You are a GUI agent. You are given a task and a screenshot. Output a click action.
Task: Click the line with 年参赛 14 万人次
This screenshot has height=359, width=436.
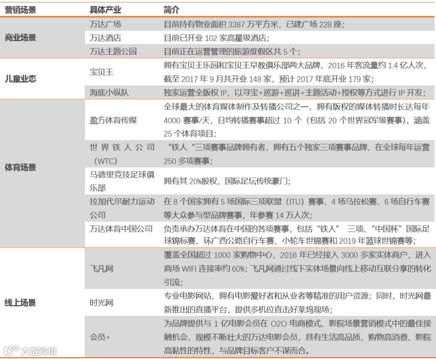[x=238, y=215]
